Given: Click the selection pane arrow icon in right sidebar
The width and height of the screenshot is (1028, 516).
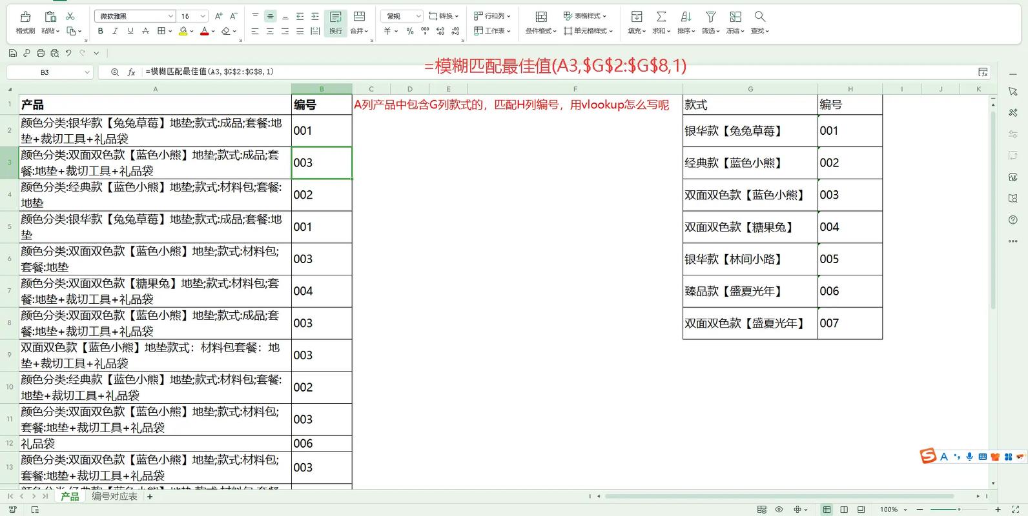Looking at the screenshot, I should [1013, 92].
